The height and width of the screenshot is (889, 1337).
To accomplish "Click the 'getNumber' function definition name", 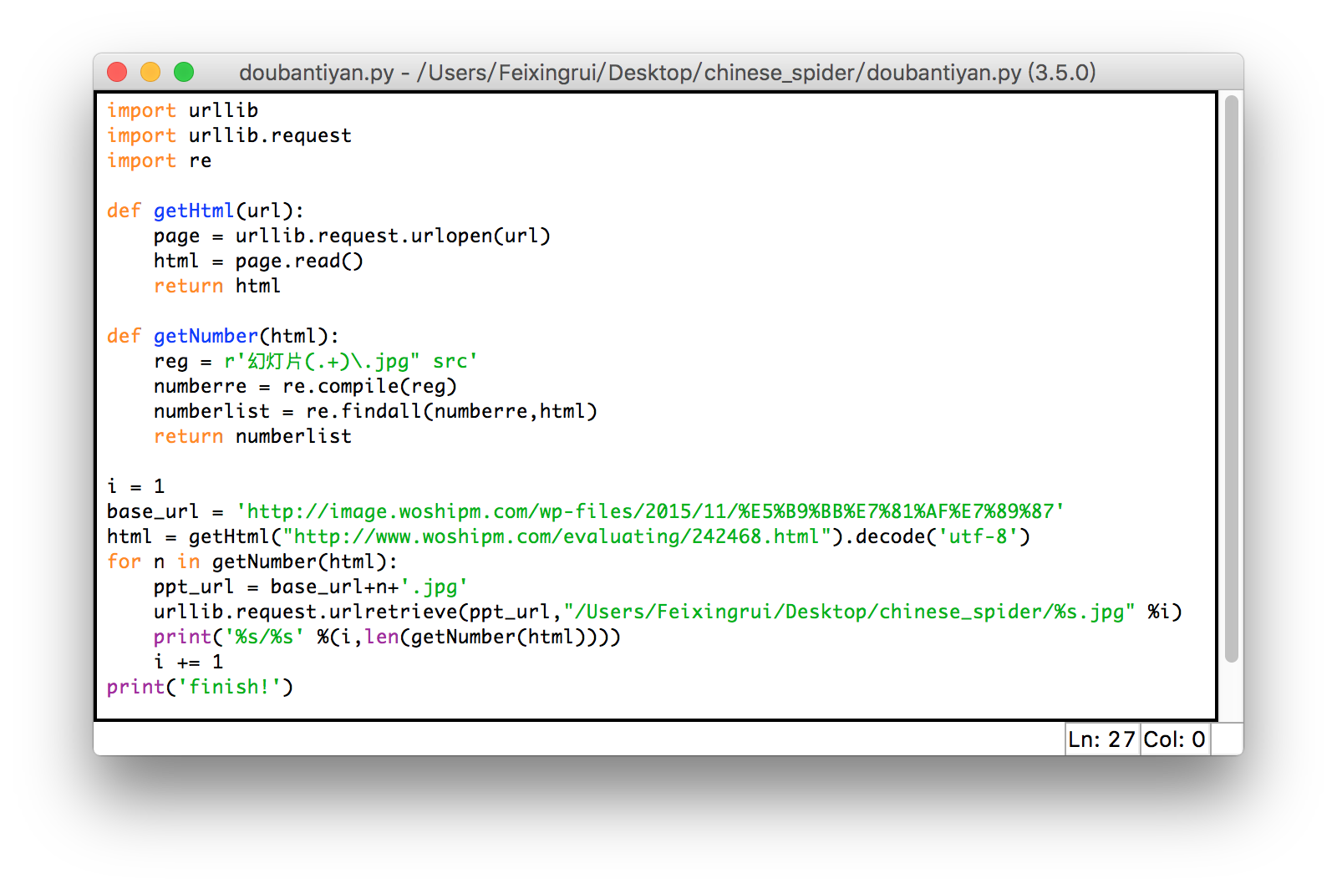I will pyautogui.click(x=206, y=336).
